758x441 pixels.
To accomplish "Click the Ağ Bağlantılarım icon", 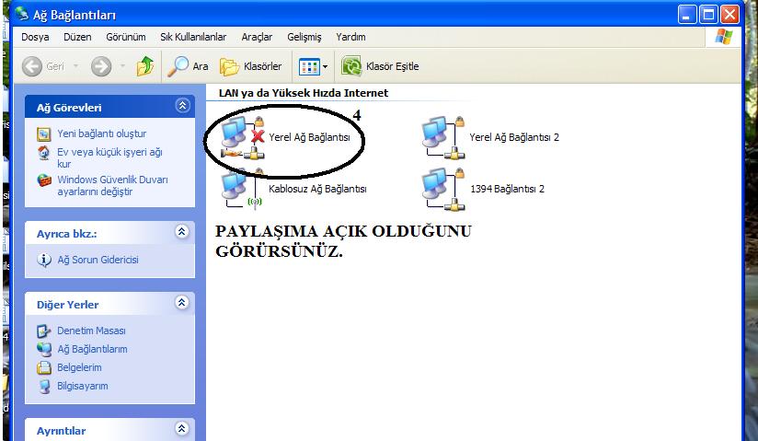I will [44, 350].
